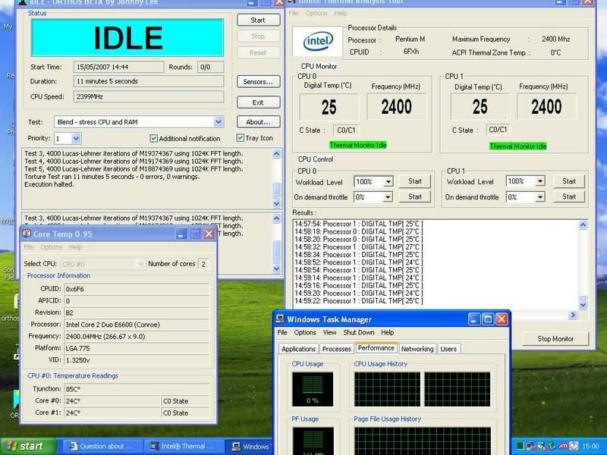Select the 14:59:22 Processor 1 result line
Viewport: 607px width, 455px height.
tap(358, 301)
